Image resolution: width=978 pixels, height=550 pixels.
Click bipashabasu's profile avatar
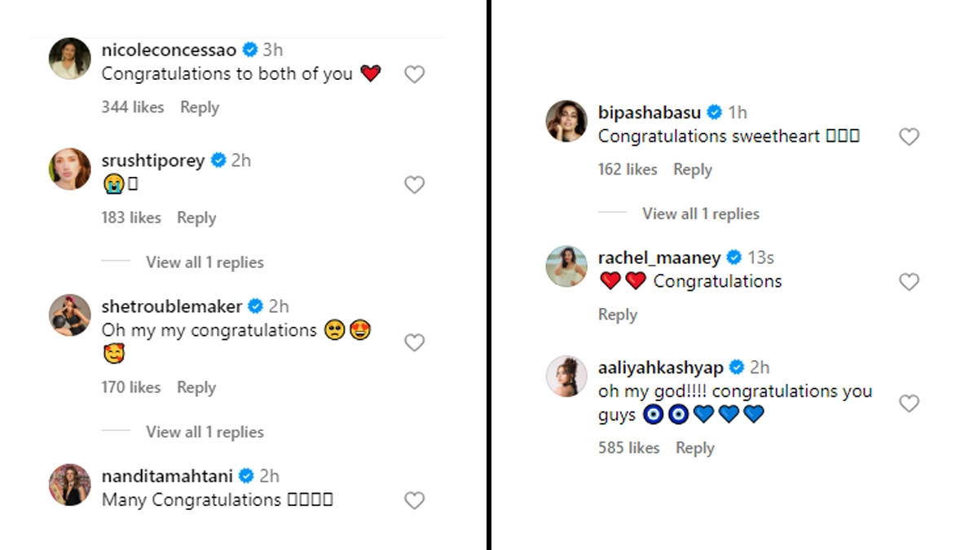pyautogui.click(x=566, y=121)
